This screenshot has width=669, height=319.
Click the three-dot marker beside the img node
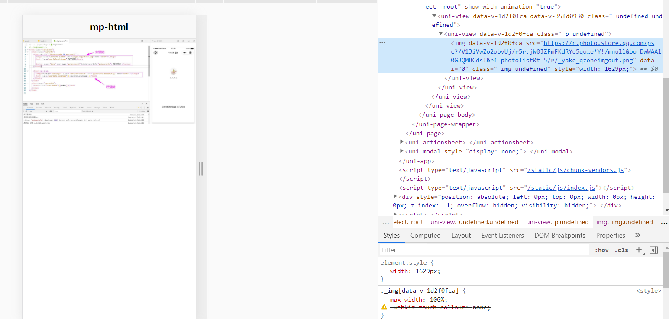382,42
